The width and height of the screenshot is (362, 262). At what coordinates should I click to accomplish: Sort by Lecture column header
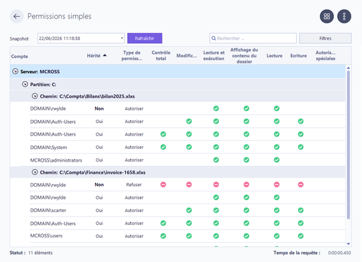tap(275, 56)
